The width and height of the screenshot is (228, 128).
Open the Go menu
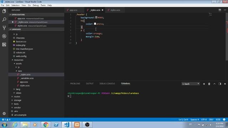(x=29, y=5)
